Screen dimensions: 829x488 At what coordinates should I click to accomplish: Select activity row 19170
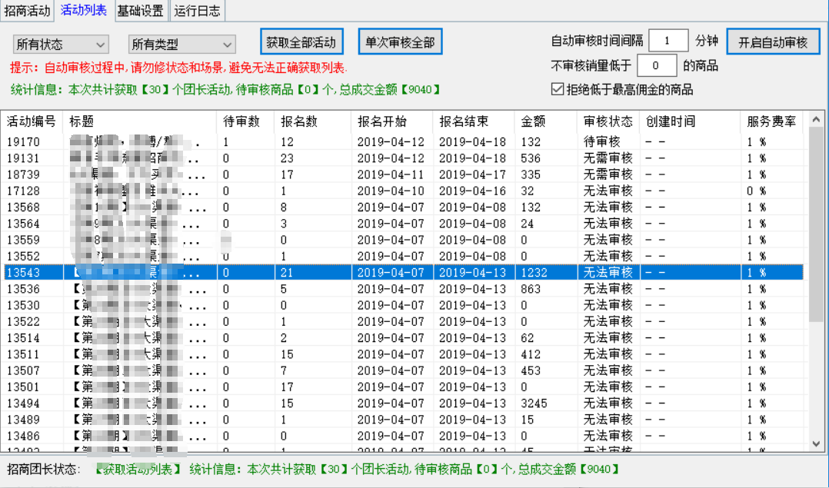(x=23, y=142)
